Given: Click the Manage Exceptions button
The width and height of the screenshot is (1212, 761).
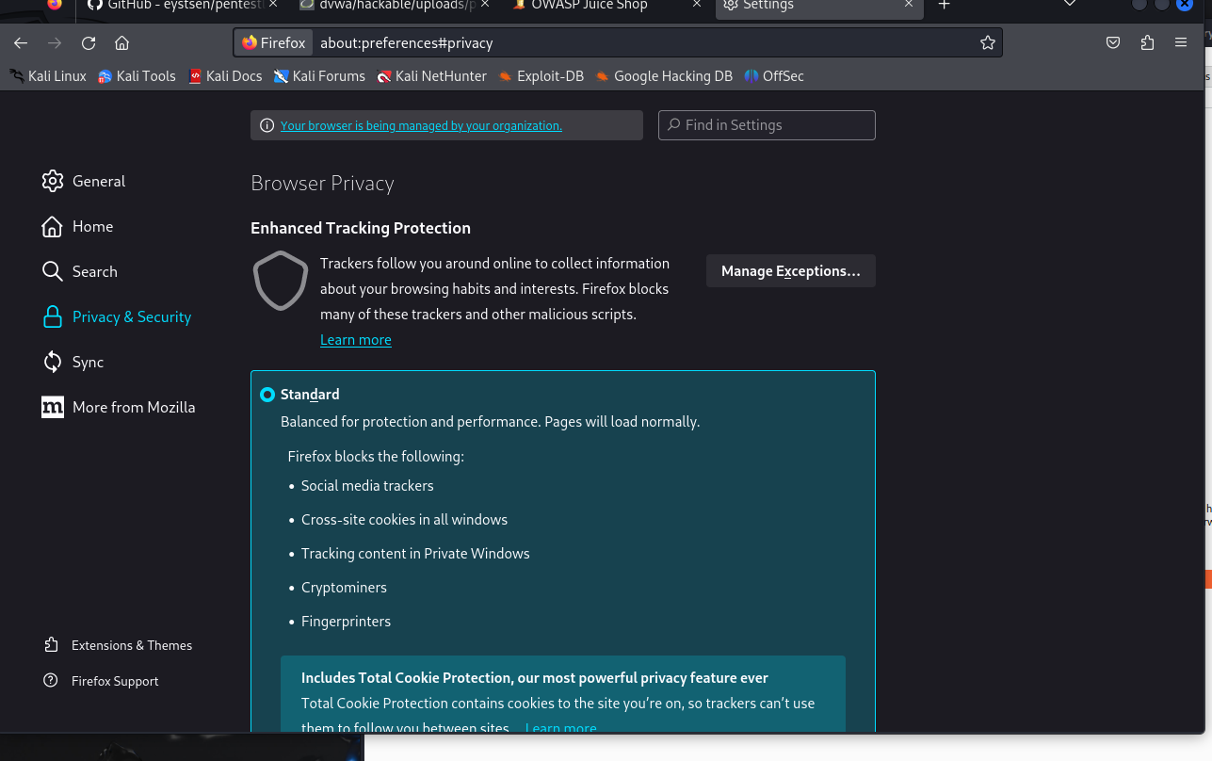Looking at the screenshot, I should click(x=791, y=271).
